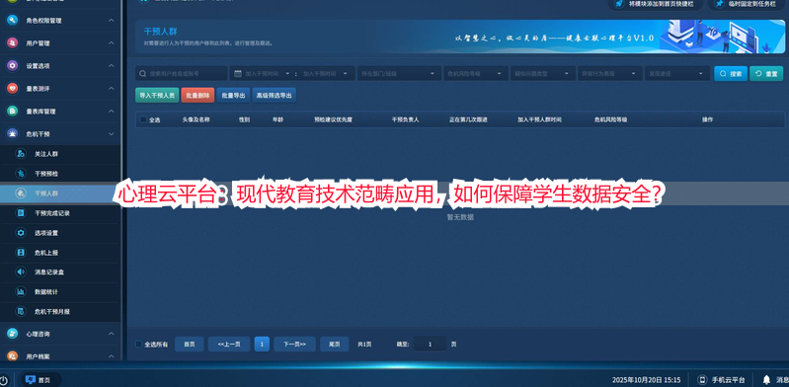789x387 pixels.
Task: Open the 所在部门/班级 dropdown
Action: coord(399,73)
